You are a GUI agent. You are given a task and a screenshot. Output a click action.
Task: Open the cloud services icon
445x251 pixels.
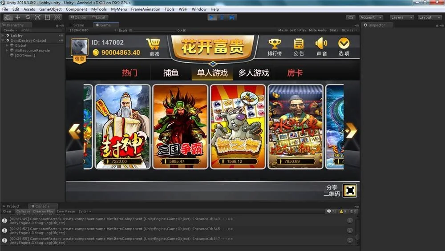click(351, 17)
